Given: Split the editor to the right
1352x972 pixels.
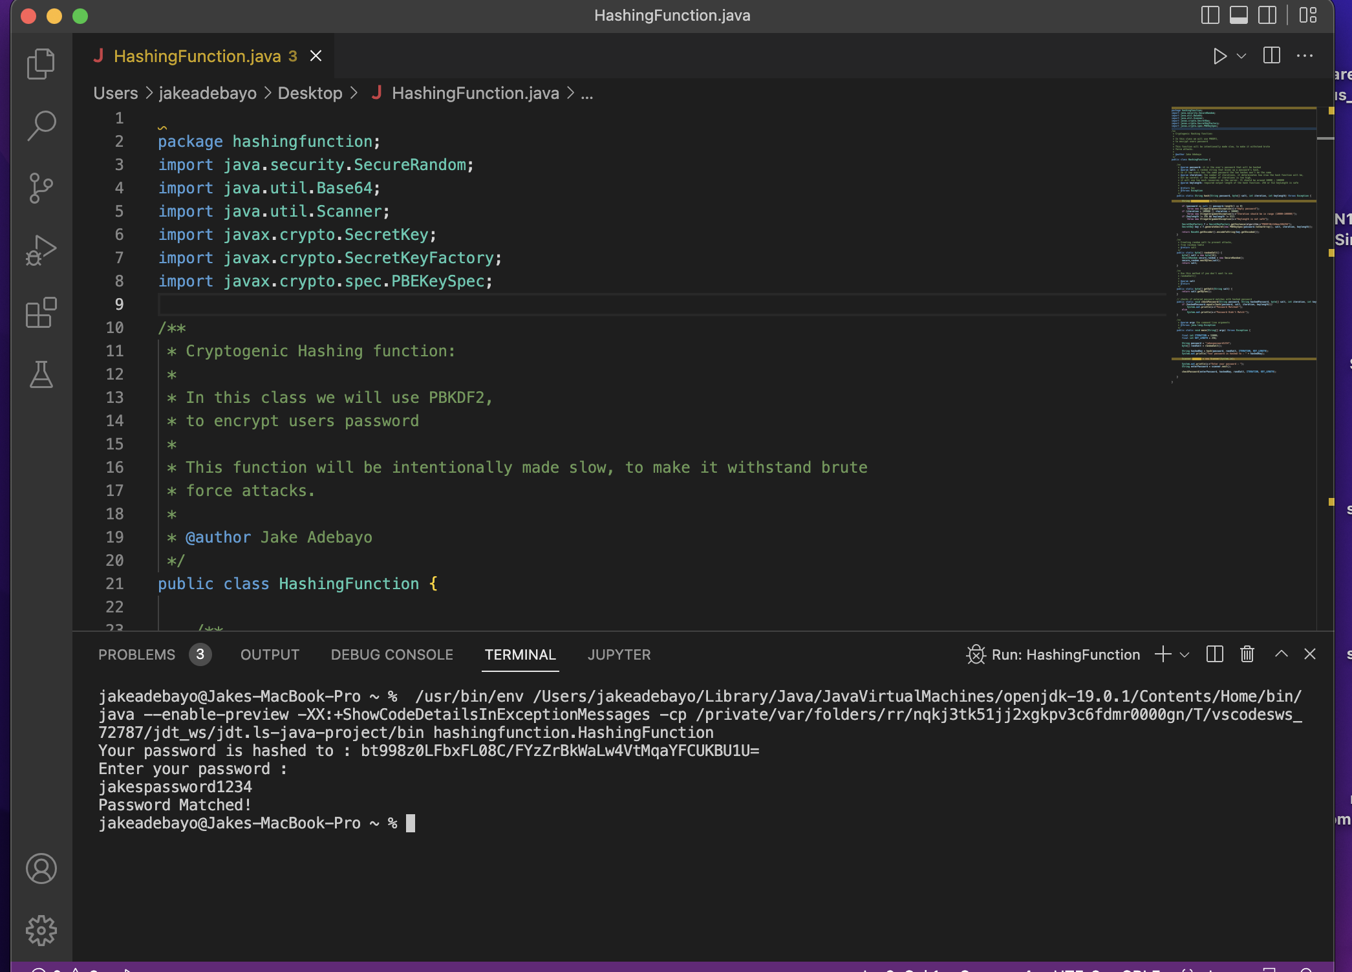Looking at the screenshot, I should [x=1271, y=56].
